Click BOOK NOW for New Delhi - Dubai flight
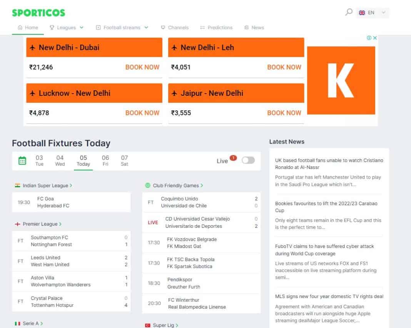This screenshot has height=328, width=411. [x=142, y=67]
